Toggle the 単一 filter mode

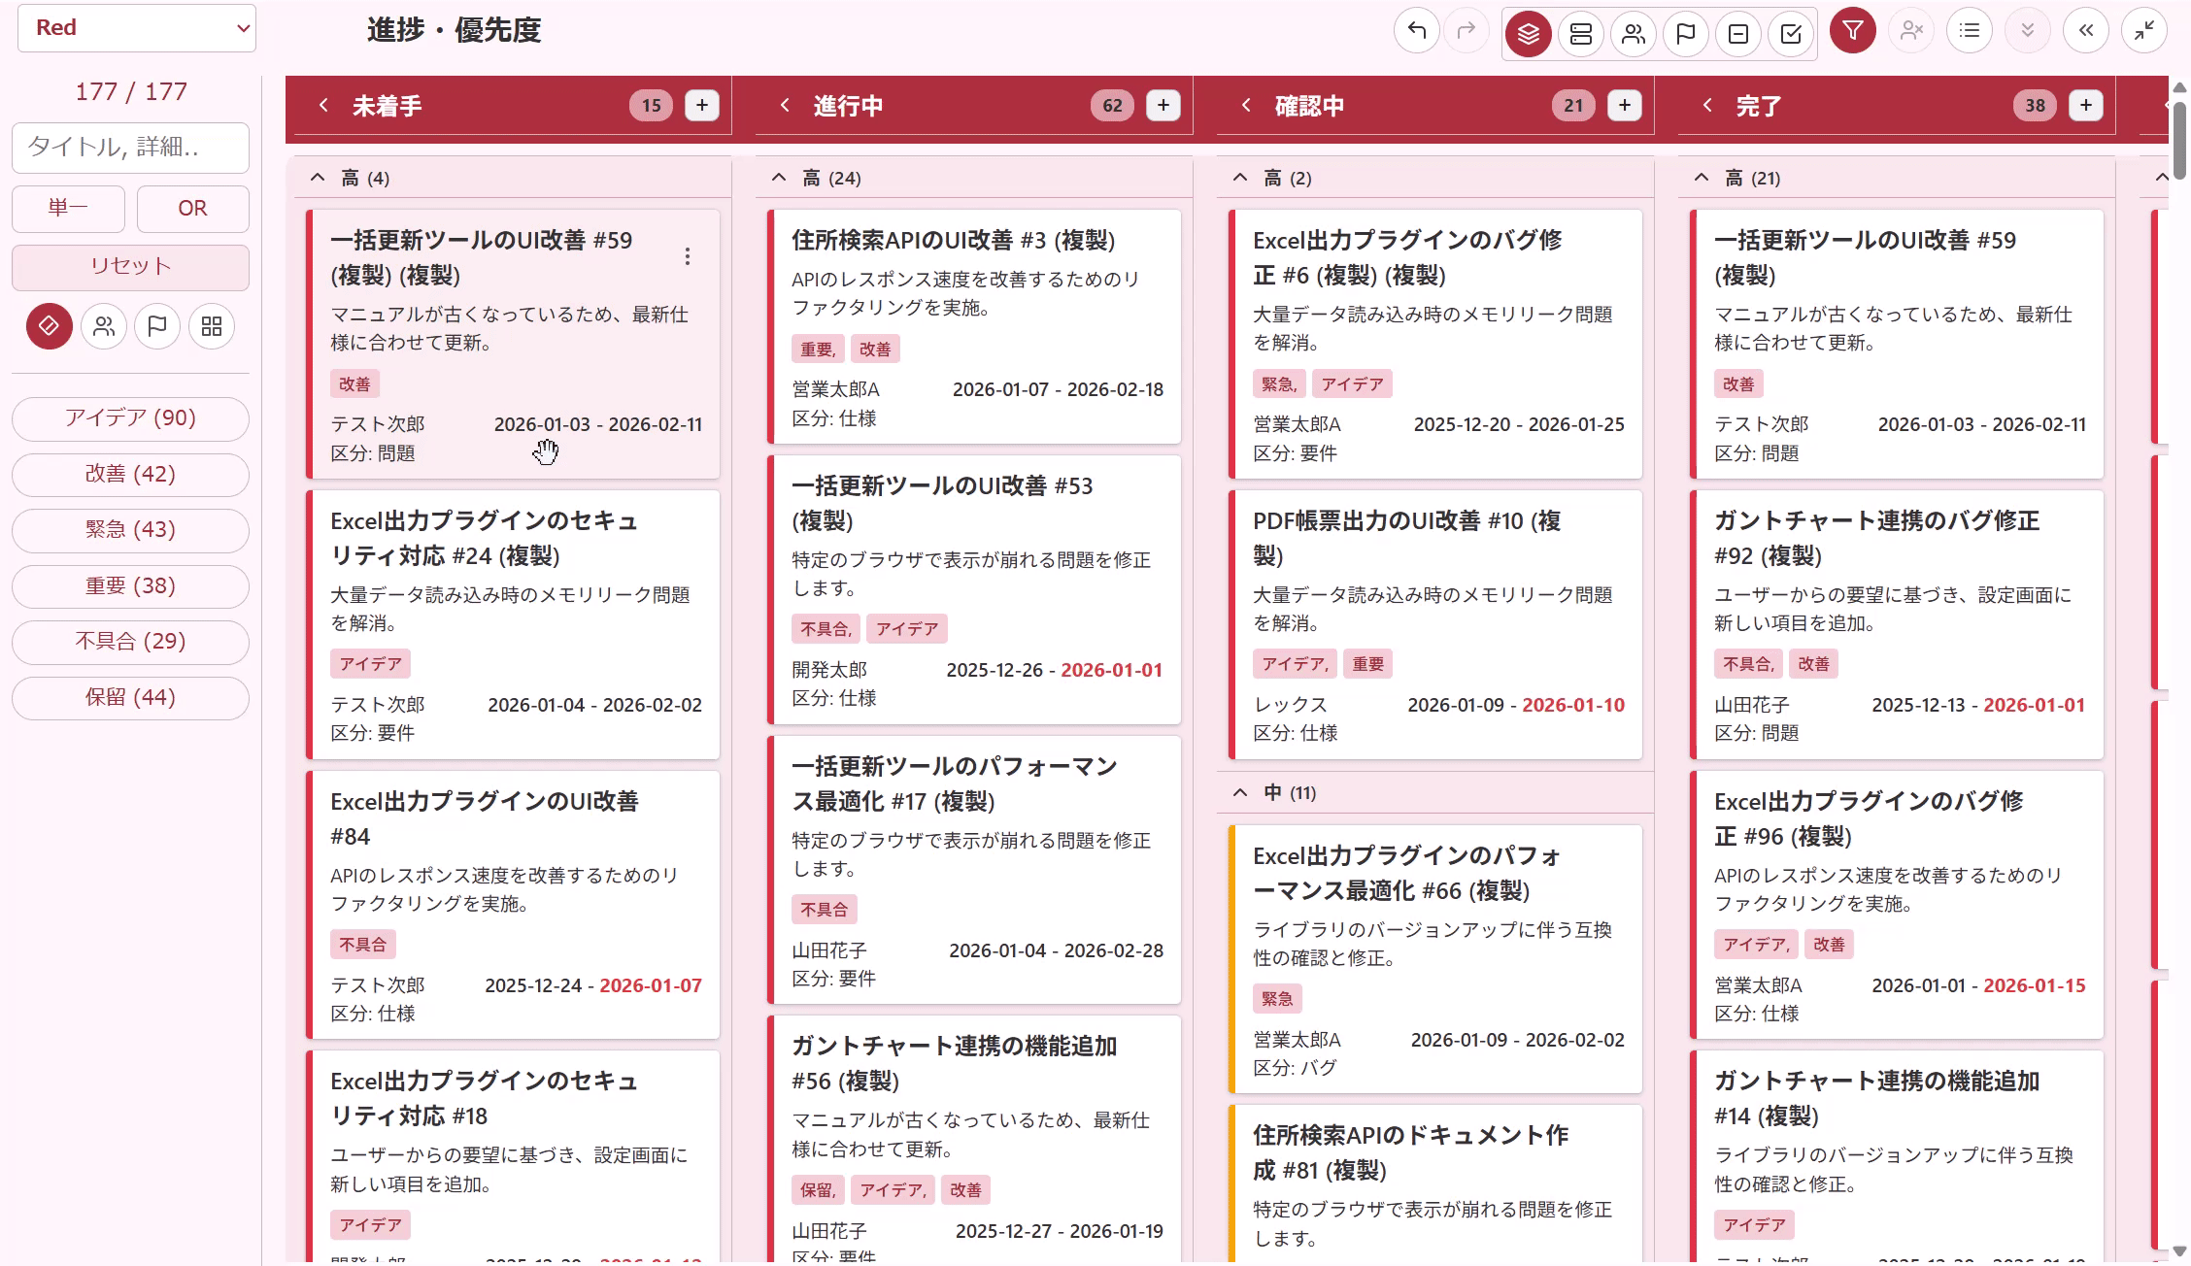pyautogui.click(x=68, y=208)
